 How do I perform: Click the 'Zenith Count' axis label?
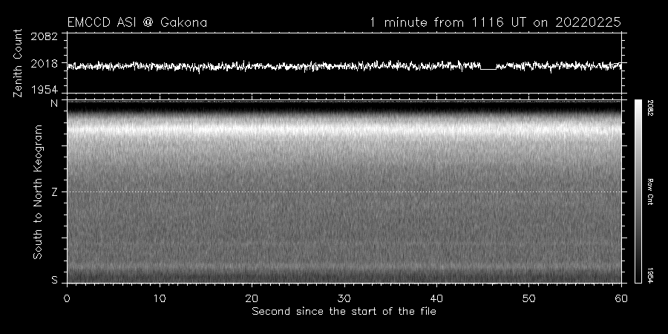(18, 63)
